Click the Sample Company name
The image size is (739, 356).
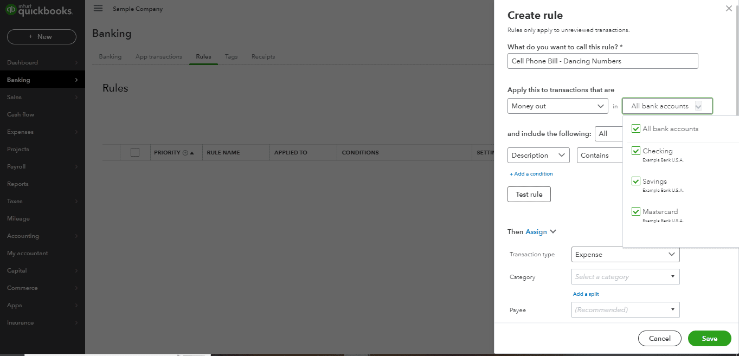tap(138, 9)
